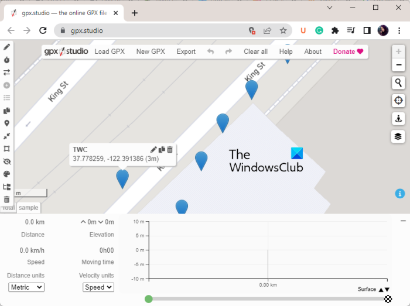The width and height of the screenshot is (410, 306).
Task: Open the Help menu item
Action: pos(286,51)
